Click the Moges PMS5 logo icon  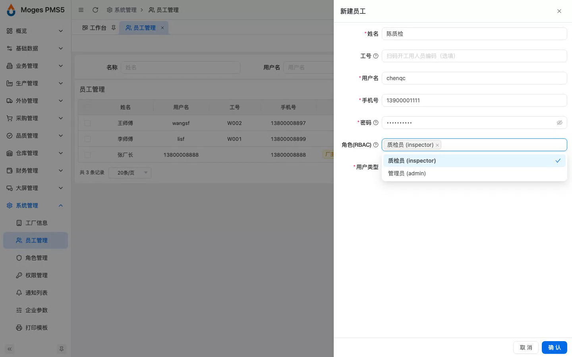click(11, 10)
